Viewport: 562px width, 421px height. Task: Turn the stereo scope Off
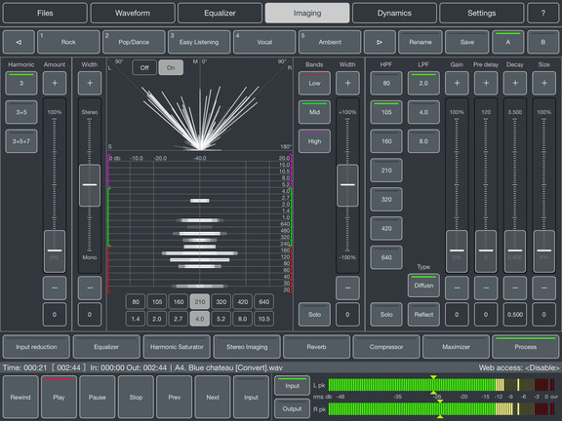click(x=144, y=67)
